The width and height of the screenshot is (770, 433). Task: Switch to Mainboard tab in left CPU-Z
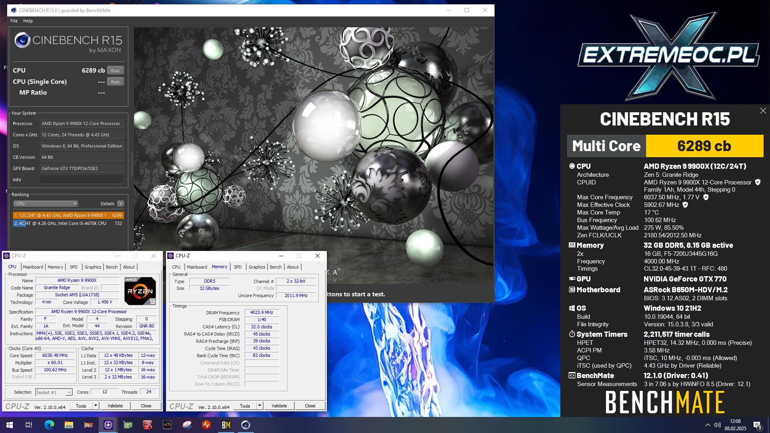tap(33, 267)
